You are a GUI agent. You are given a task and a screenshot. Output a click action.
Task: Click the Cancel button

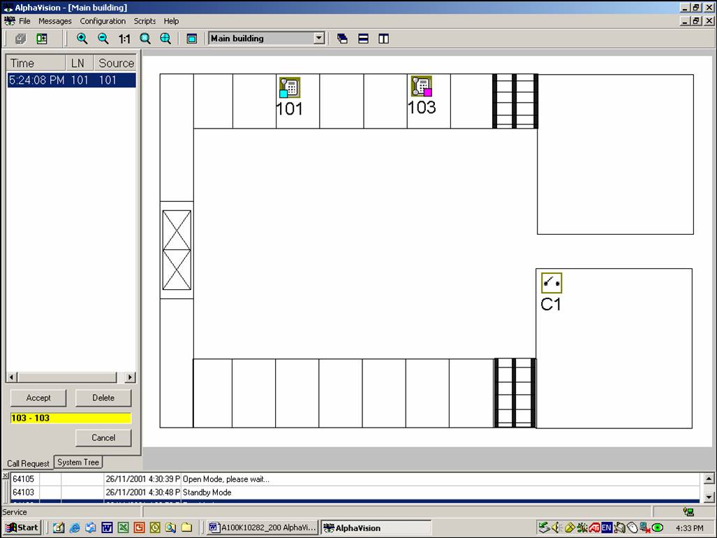[x=103, y=438]
